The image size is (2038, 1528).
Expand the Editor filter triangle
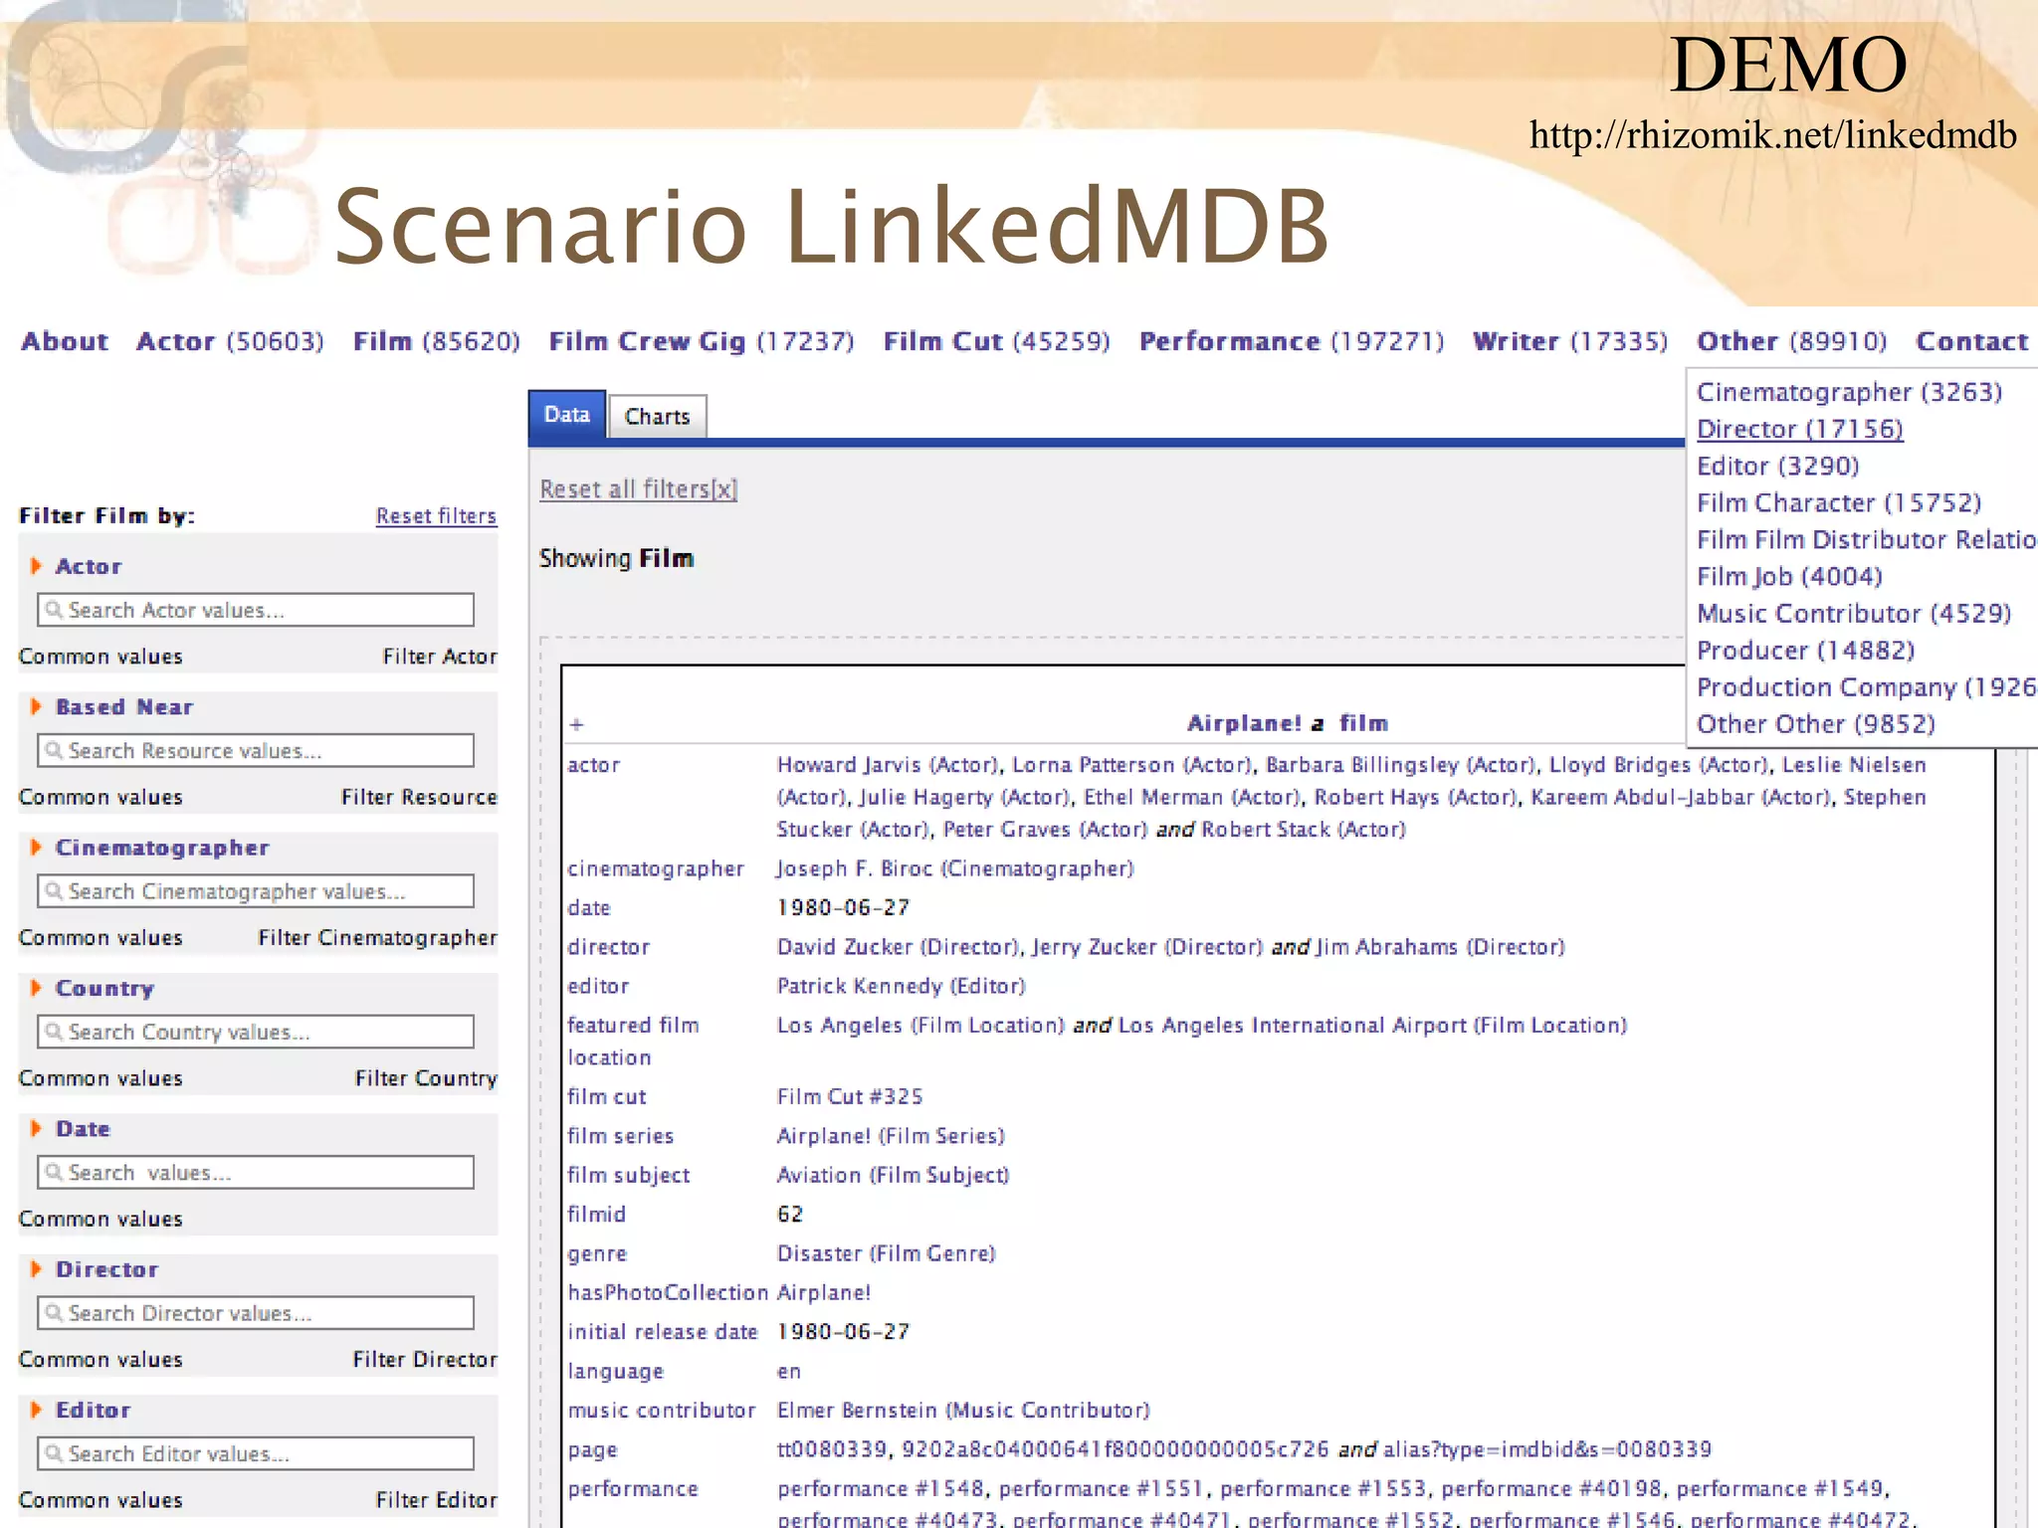[x=36, y=1410]
